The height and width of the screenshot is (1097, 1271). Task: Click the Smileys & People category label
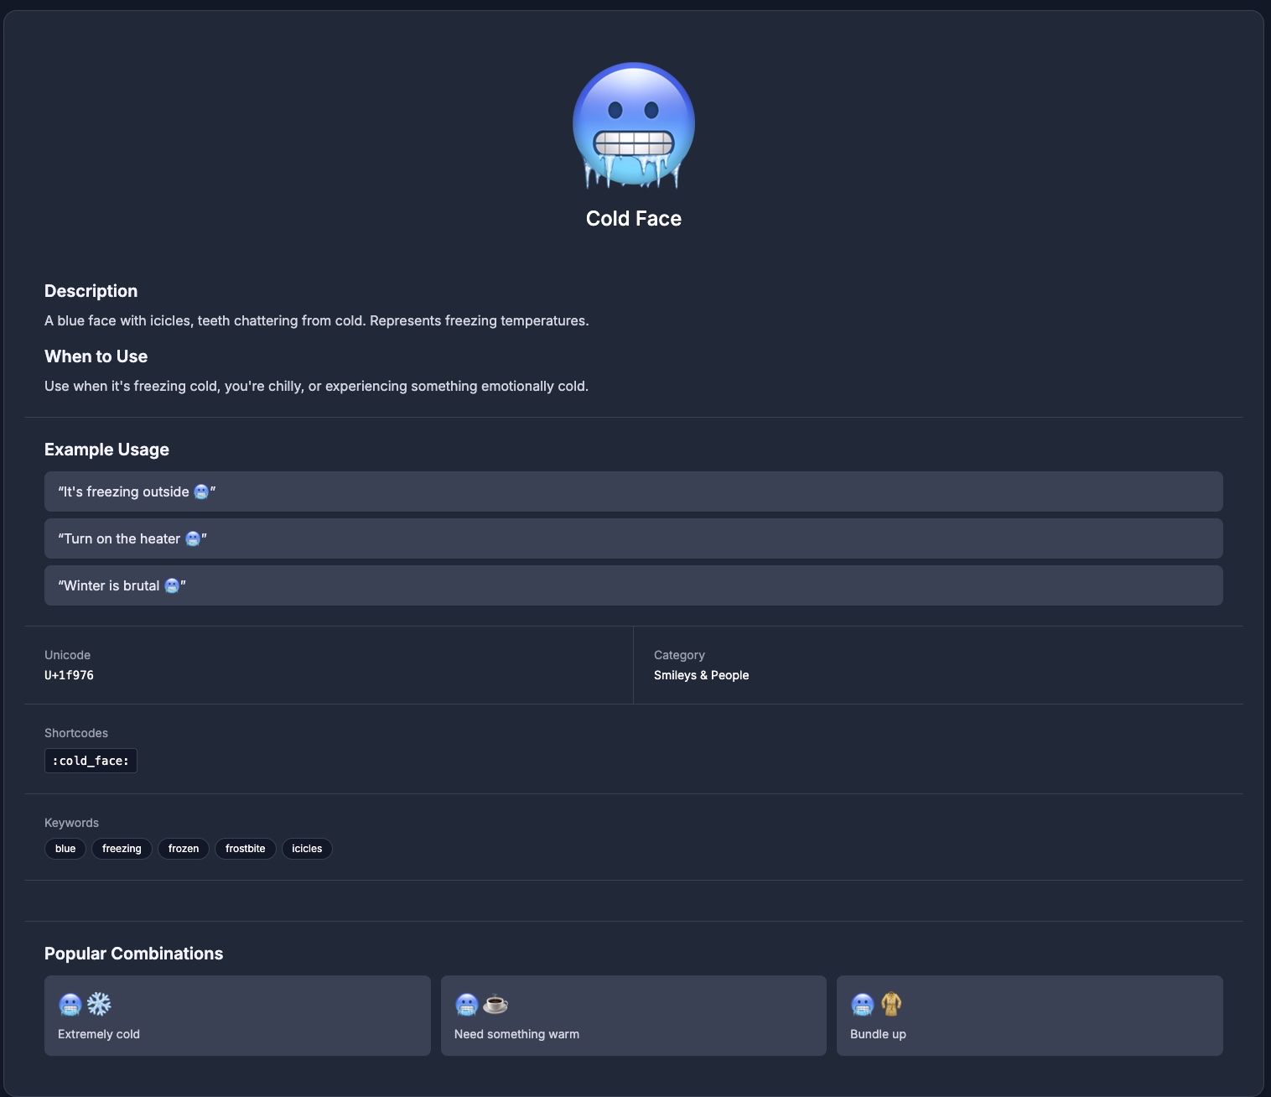pyautogui.click(x=702, y=675)
